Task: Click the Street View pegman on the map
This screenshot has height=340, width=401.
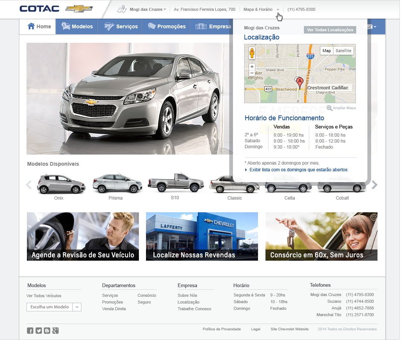Action: pyautogui.click(x=252, y=53)
